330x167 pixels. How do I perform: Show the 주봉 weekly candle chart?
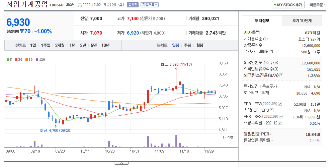point(187,45)
